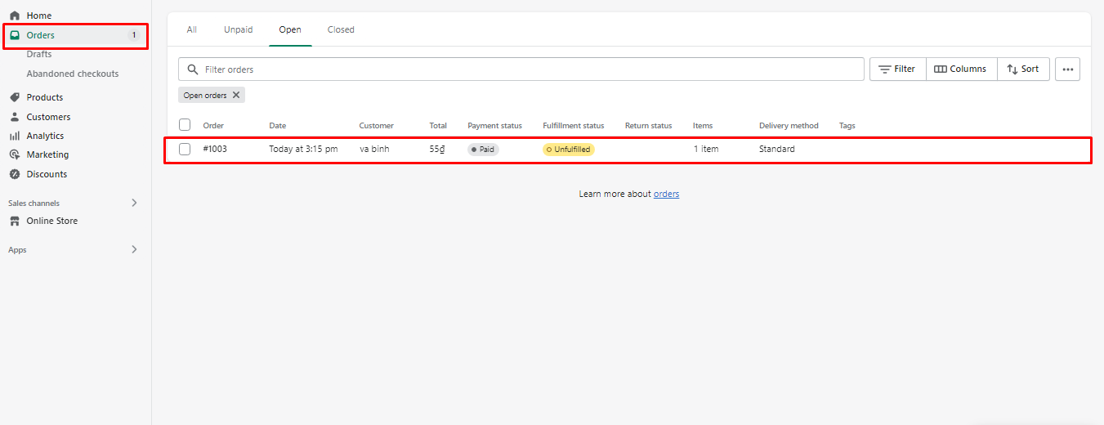Click the Analytics bar chart icon

coord(15,136)
